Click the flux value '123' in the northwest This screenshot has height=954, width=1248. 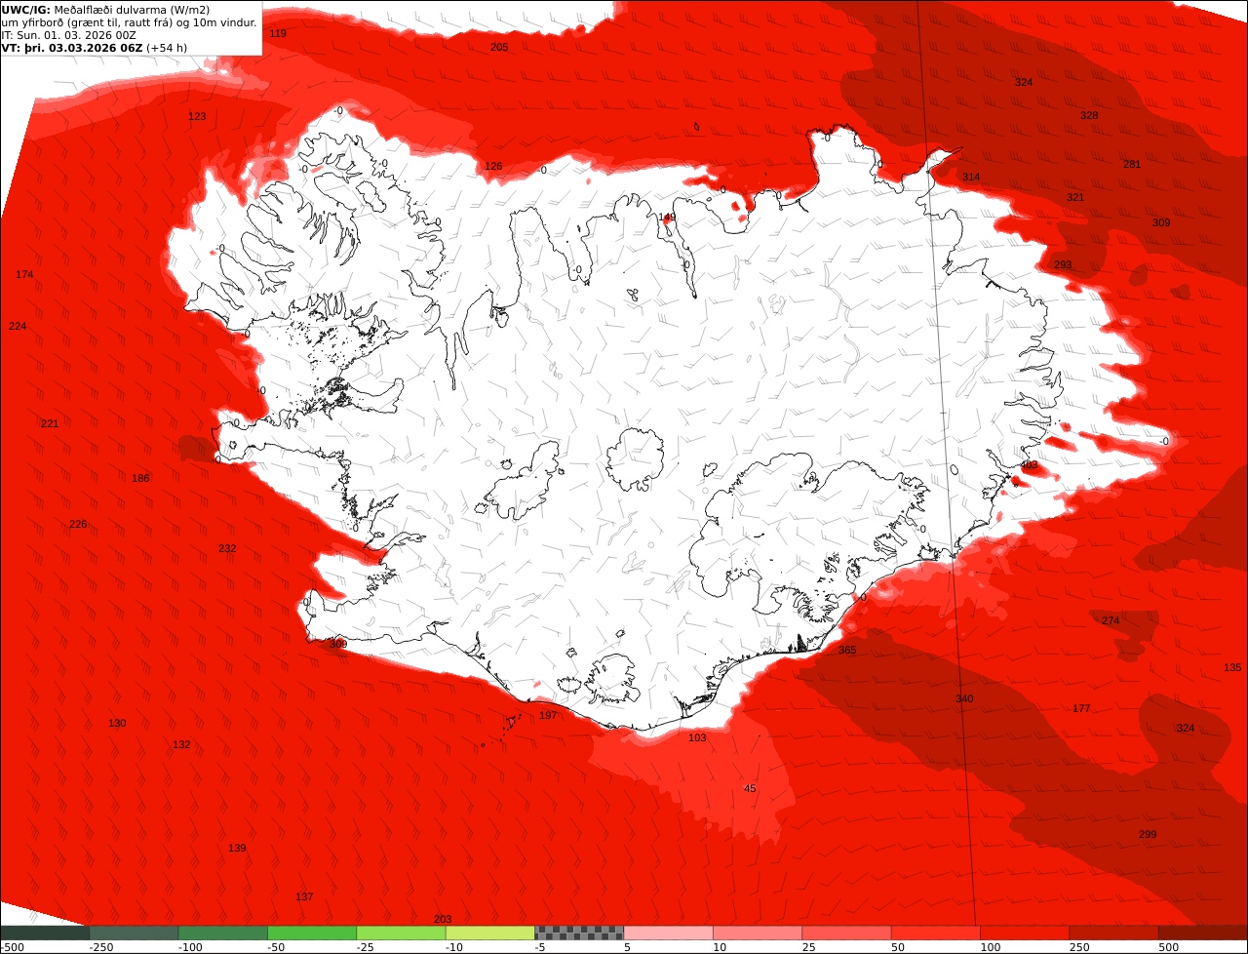click(197, 117)
